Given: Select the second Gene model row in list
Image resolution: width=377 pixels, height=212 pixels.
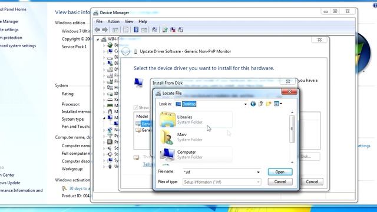Looking at the screenshot, I should tap(143, 130).
